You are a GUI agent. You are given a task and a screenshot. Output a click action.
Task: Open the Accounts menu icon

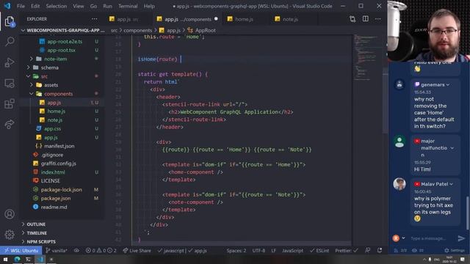click(x=10, y=214)
